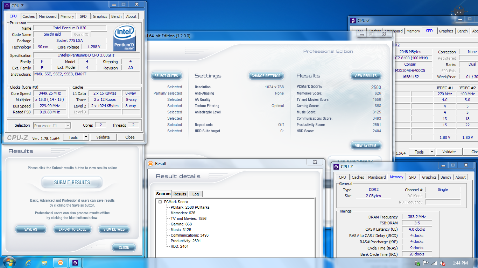
Task: Select the 'Memories: 626' tree row
Action: pyautogui.click(x=183, y=213)
